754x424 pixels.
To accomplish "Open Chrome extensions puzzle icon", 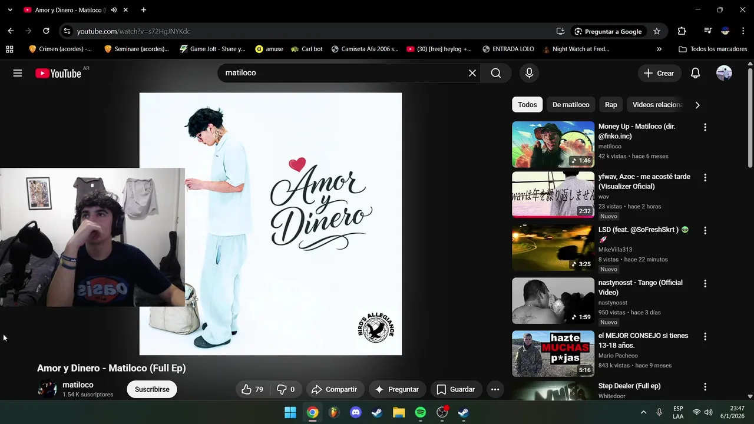I will pos(682,31).
